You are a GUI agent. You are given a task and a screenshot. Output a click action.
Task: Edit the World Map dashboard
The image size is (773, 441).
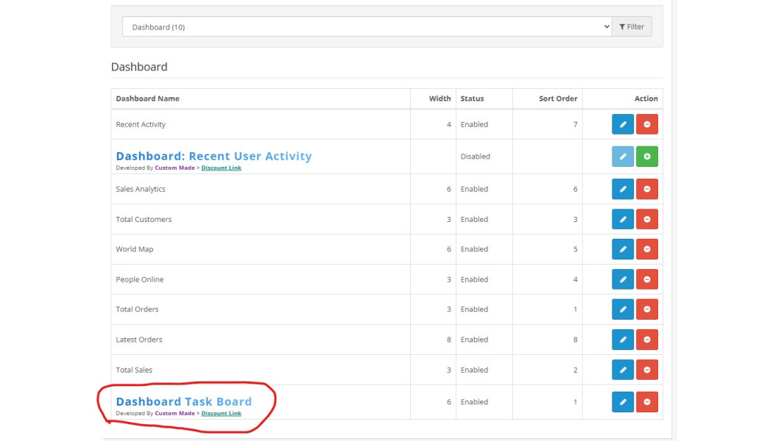pyautogui.click(x=623, y=249)
